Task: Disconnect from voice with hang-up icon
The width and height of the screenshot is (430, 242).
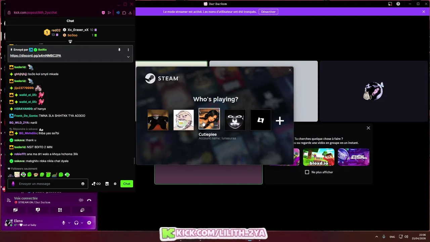Action: (89, 200)
